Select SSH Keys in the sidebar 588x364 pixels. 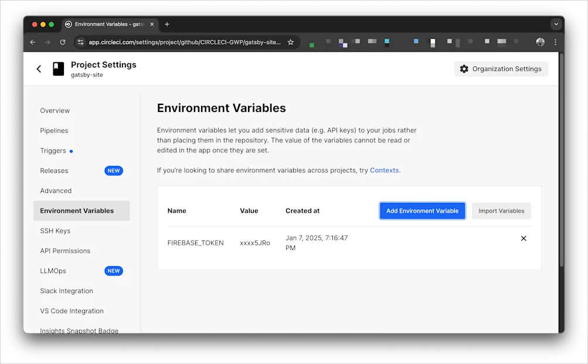pyautogui.click(x=55, y=231)
